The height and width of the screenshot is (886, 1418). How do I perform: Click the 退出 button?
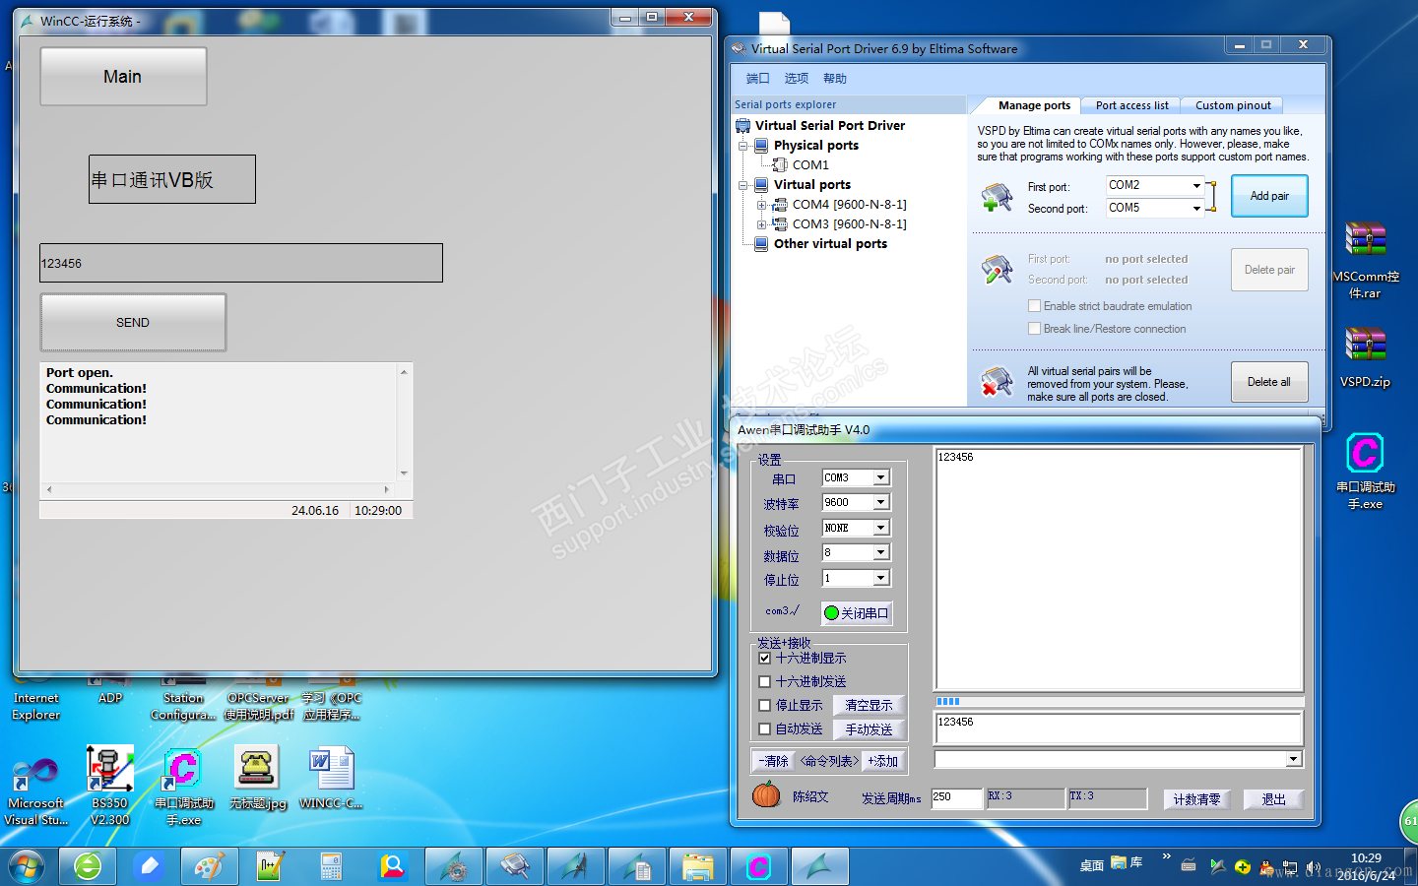click(1273, 799)
